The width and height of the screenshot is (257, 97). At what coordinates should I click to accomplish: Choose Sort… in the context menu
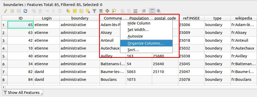tap(146, 50)
